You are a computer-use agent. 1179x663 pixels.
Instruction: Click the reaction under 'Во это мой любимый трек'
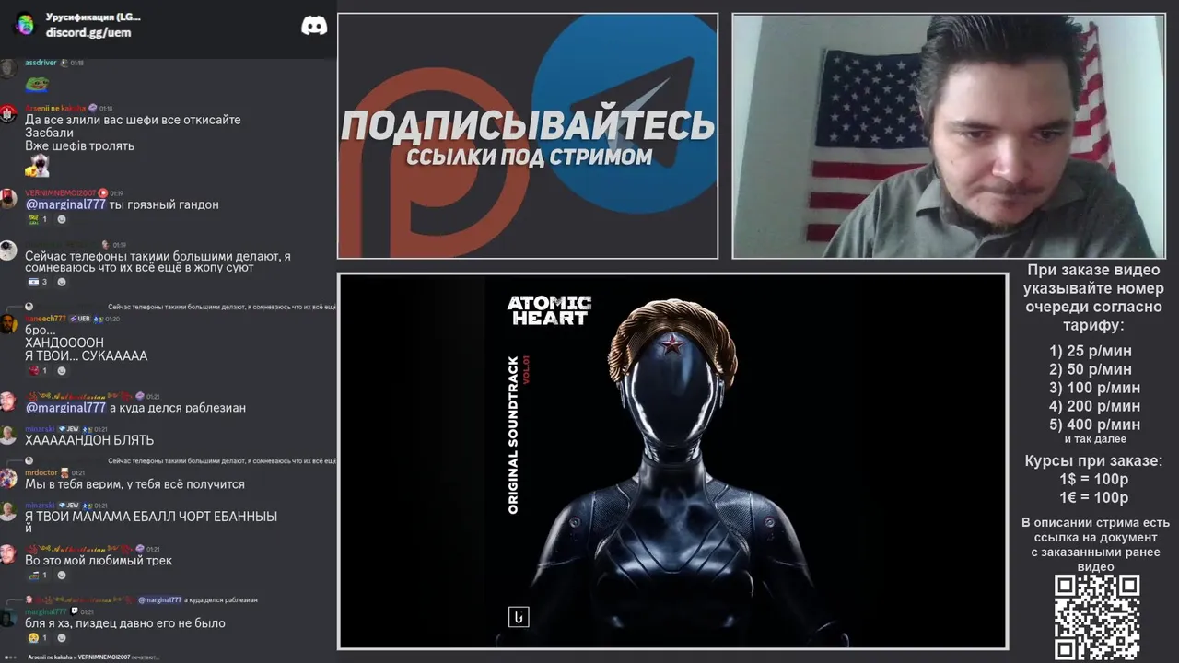(x=38, y=575)
